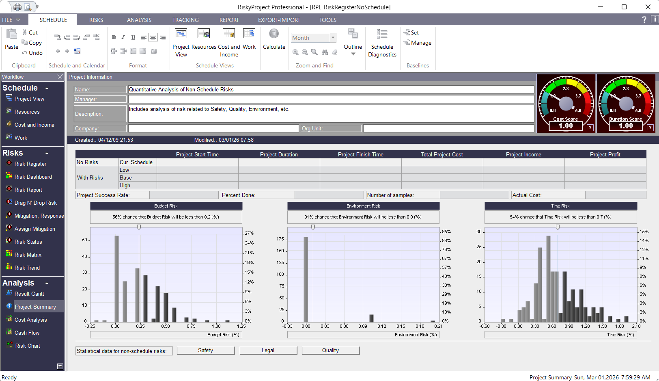Show Quality risk statistical data
The width and height of the screenshot is (659, 381).
[x=330, y=350]
